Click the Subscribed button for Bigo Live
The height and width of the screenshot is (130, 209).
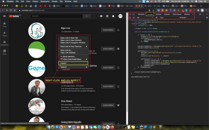point(108,30)
